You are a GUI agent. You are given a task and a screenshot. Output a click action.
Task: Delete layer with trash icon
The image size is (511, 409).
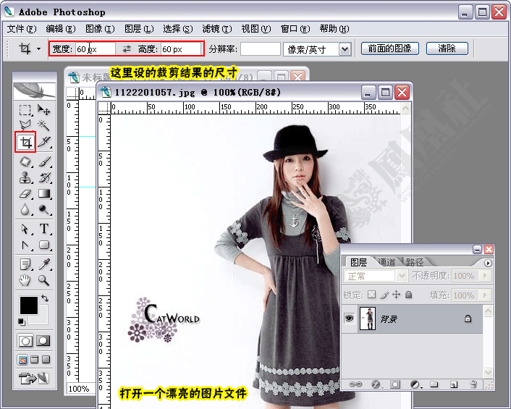[473, 384]
